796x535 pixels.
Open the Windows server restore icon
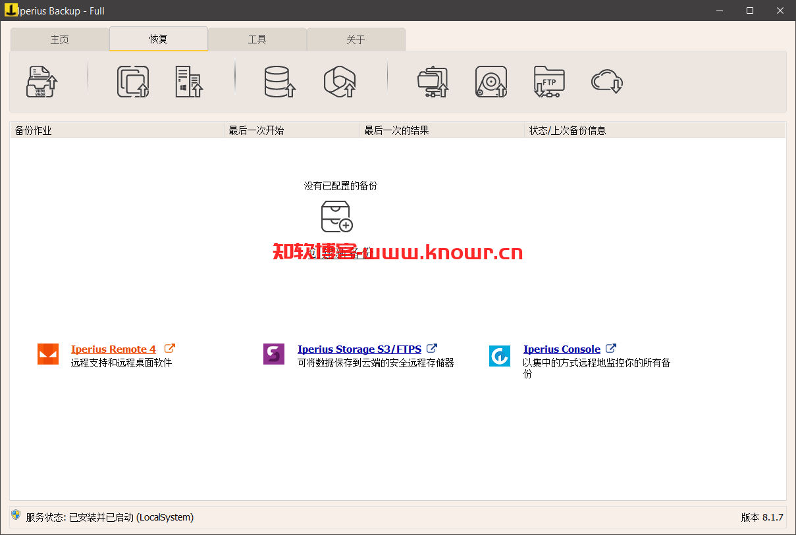[x=190, y=82]
